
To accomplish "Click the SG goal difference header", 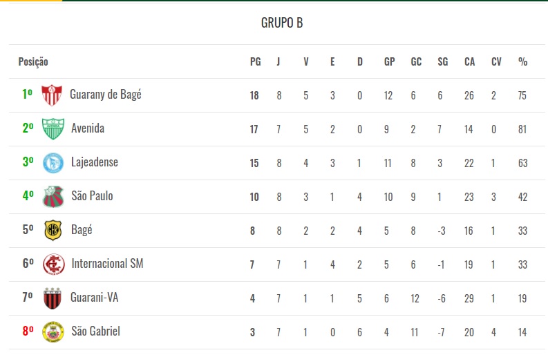I will coord(442,61).
